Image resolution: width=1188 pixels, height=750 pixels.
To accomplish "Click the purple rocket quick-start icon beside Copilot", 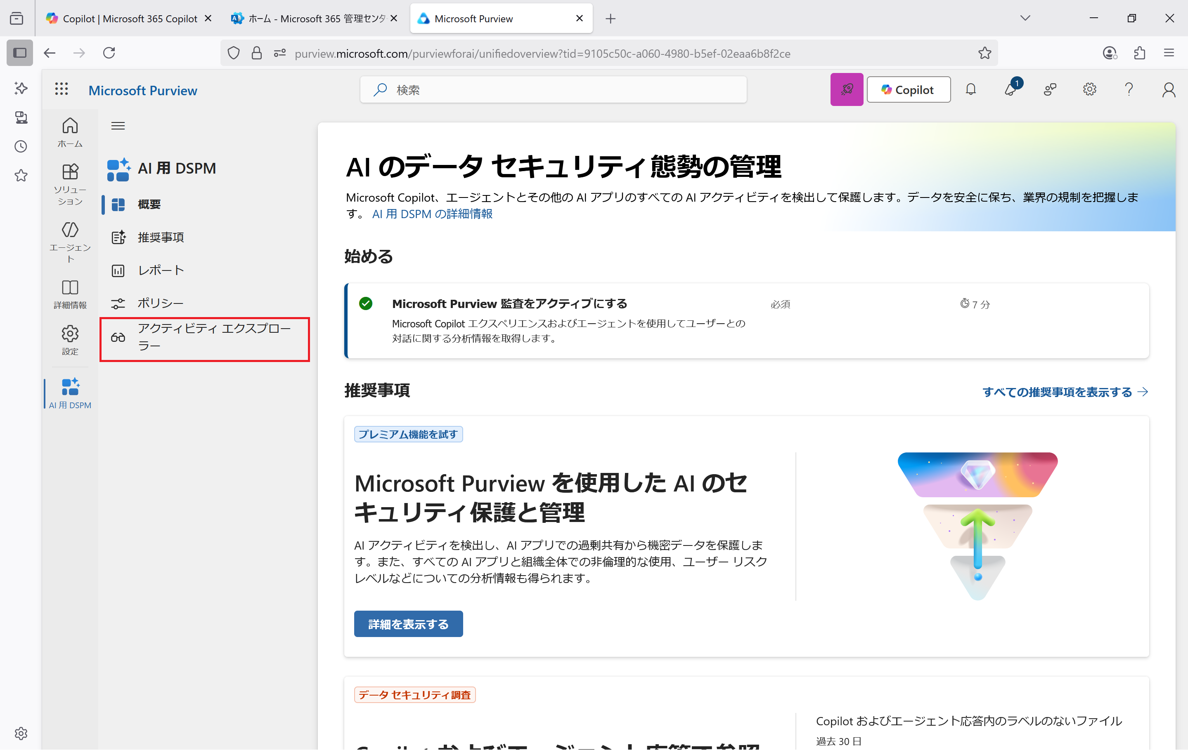I will tap(847, 89).
